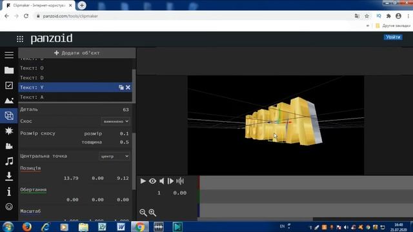Viewport: 413px width, 232px height.
Task: Open the file explorer taskbar icon
Action: [x=83, y=227]
